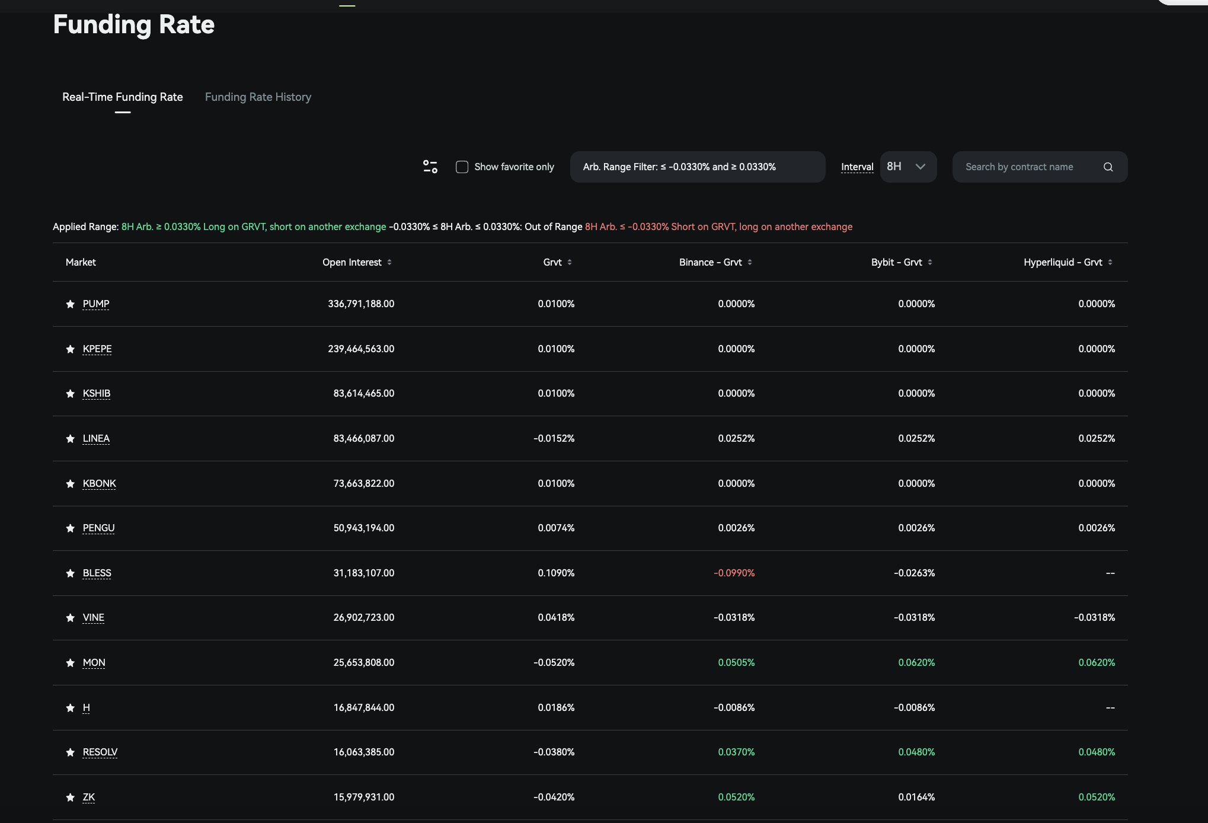Open the filter settings sliders icon

pos(430,167)
